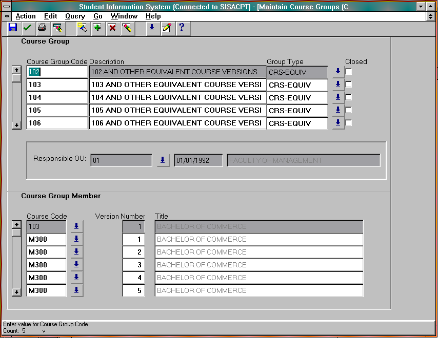Click the red X Delete Record icon

pos(112,28)
